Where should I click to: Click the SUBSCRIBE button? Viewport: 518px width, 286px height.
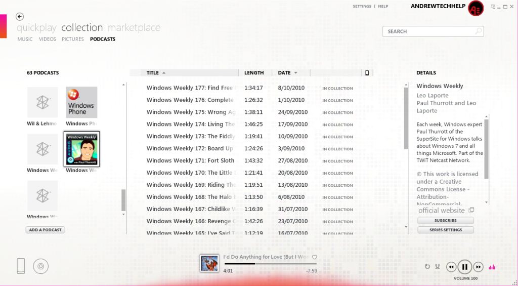(x=446, y=220)
